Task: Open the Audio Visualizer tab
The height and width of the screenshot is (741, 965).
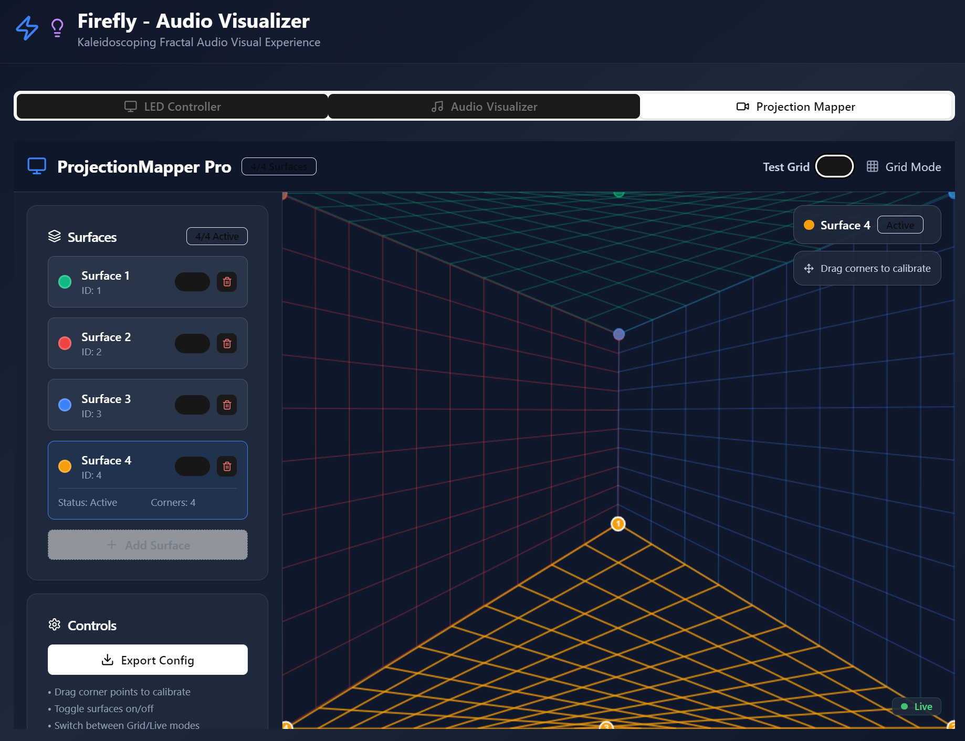Action: pos(484,106)
